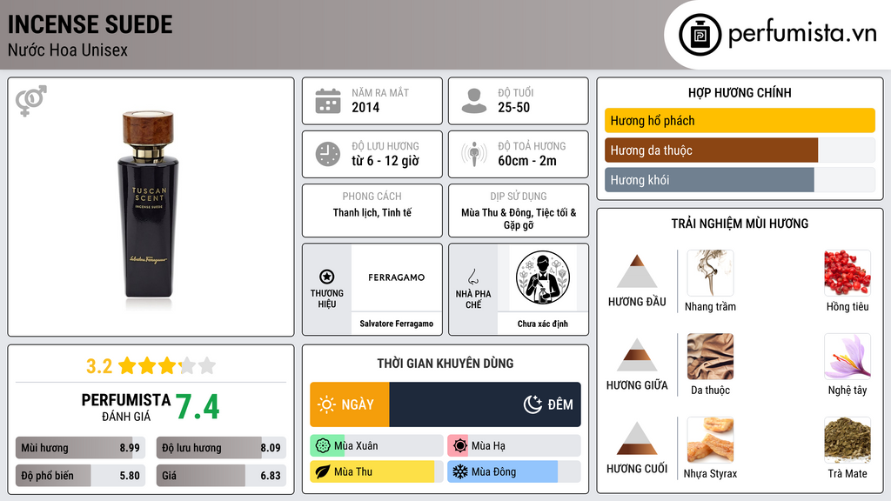This screenshot has width=891, height=501.
Task: Click the 25-50 age range value
Action: coord(513,107)
